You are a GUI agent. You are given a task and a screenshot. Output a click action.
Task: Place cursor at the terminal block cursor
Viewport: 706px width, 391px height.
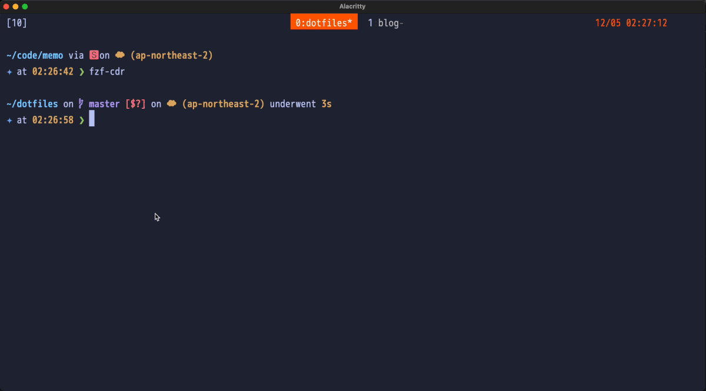pyautogui.click(x=92, y=120)
